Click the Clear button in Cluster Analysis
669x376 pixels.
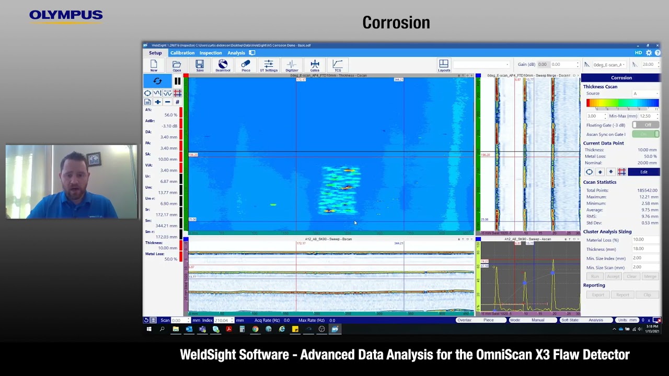[631, 276]
